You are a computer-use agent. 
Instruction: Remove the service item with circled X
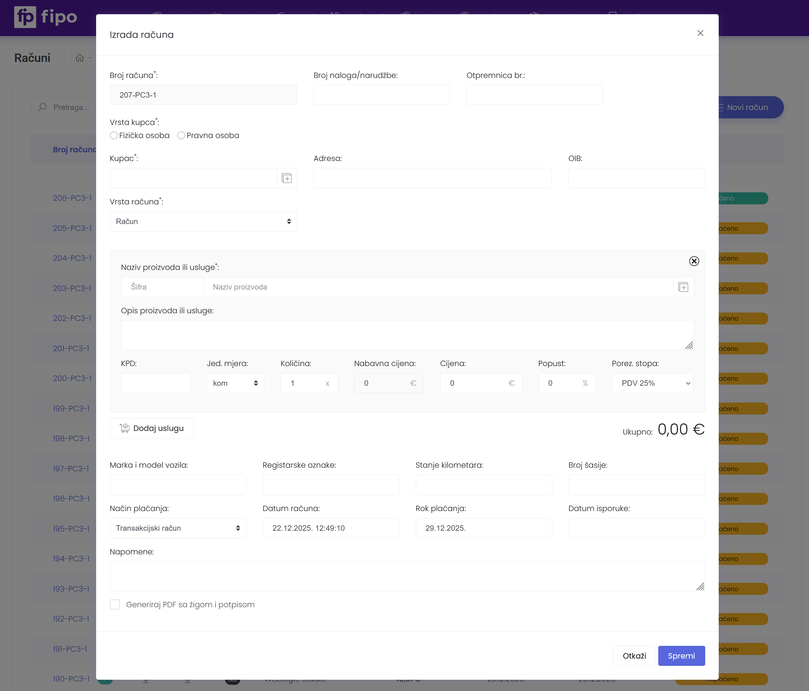point(694,261)
